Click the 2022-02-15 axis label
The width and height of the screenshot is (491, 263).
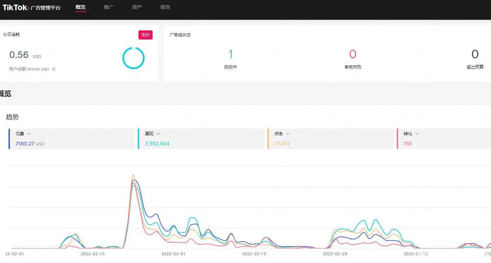(x=93, y=253)
